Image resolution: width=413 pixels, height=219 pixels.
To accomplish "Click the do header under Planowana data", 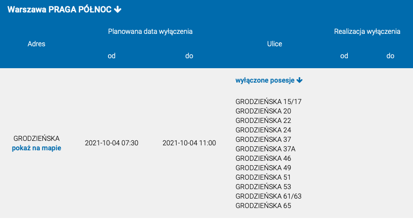I will pos(189,56).
